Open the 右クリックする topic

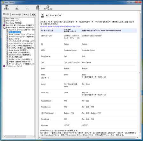coord(14,39)
